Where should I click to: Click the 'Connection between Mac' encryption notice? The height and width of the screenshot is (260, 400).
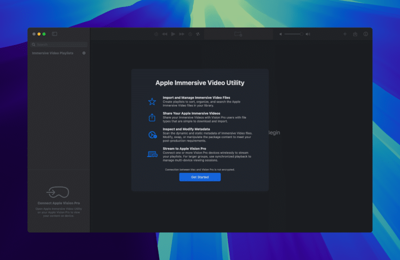pos(200,169)
